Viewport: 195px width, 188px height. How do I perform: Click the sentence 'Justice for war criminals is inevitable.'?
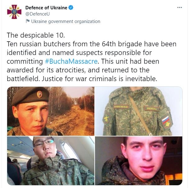99,79
